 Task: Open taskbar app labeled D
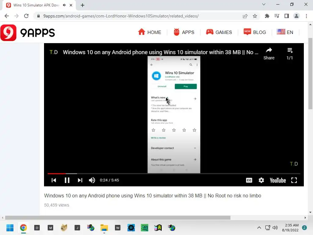pos(37,228)
